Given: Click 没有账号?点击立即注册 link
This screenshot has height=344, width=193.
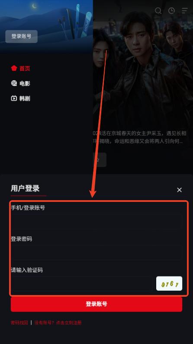Looking at the screenshot, I should point(58,322).
